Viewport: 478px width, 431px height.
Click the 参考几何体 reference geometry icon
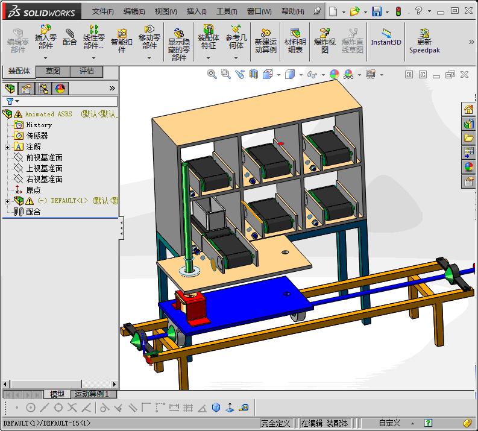pyautogui.click(x=236, y=37)
